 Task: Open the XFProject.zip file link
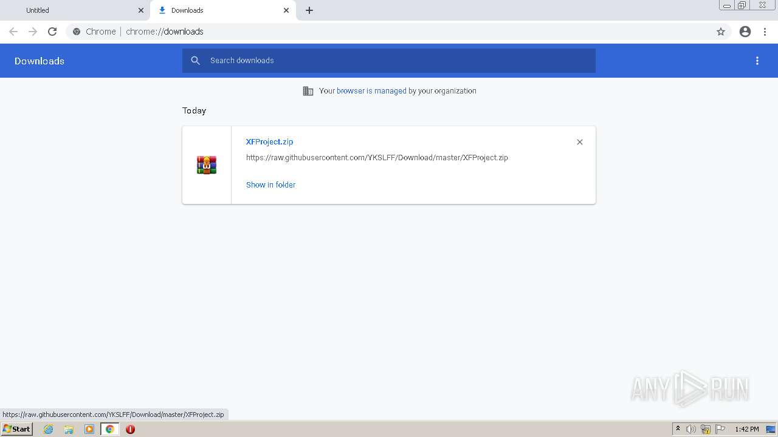(x=269, y=141)
